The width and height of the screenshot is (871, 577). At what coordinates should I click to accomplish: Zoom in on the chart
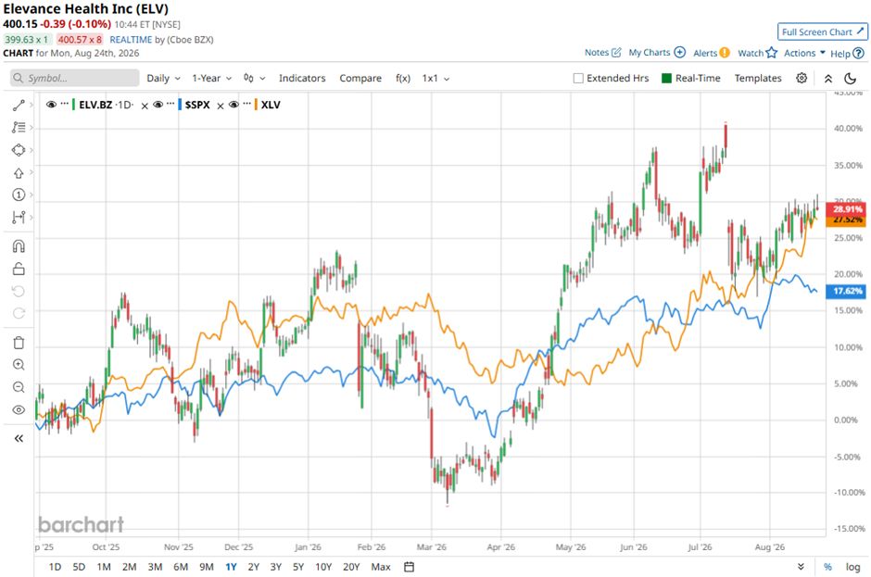coord(19,365)
